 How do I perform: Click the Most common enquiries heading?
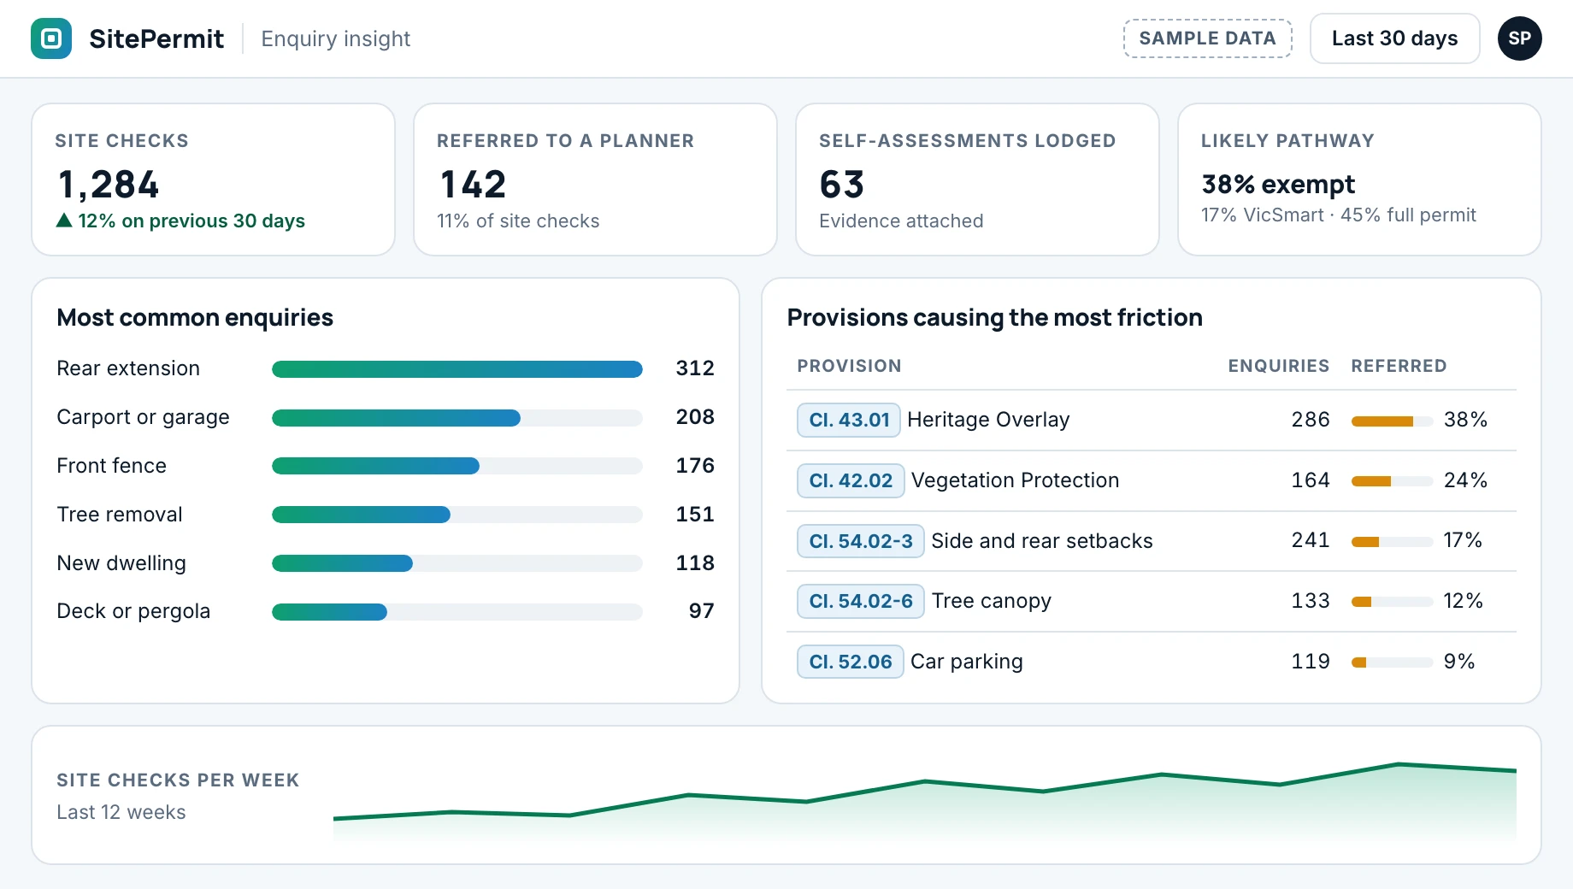195,317
